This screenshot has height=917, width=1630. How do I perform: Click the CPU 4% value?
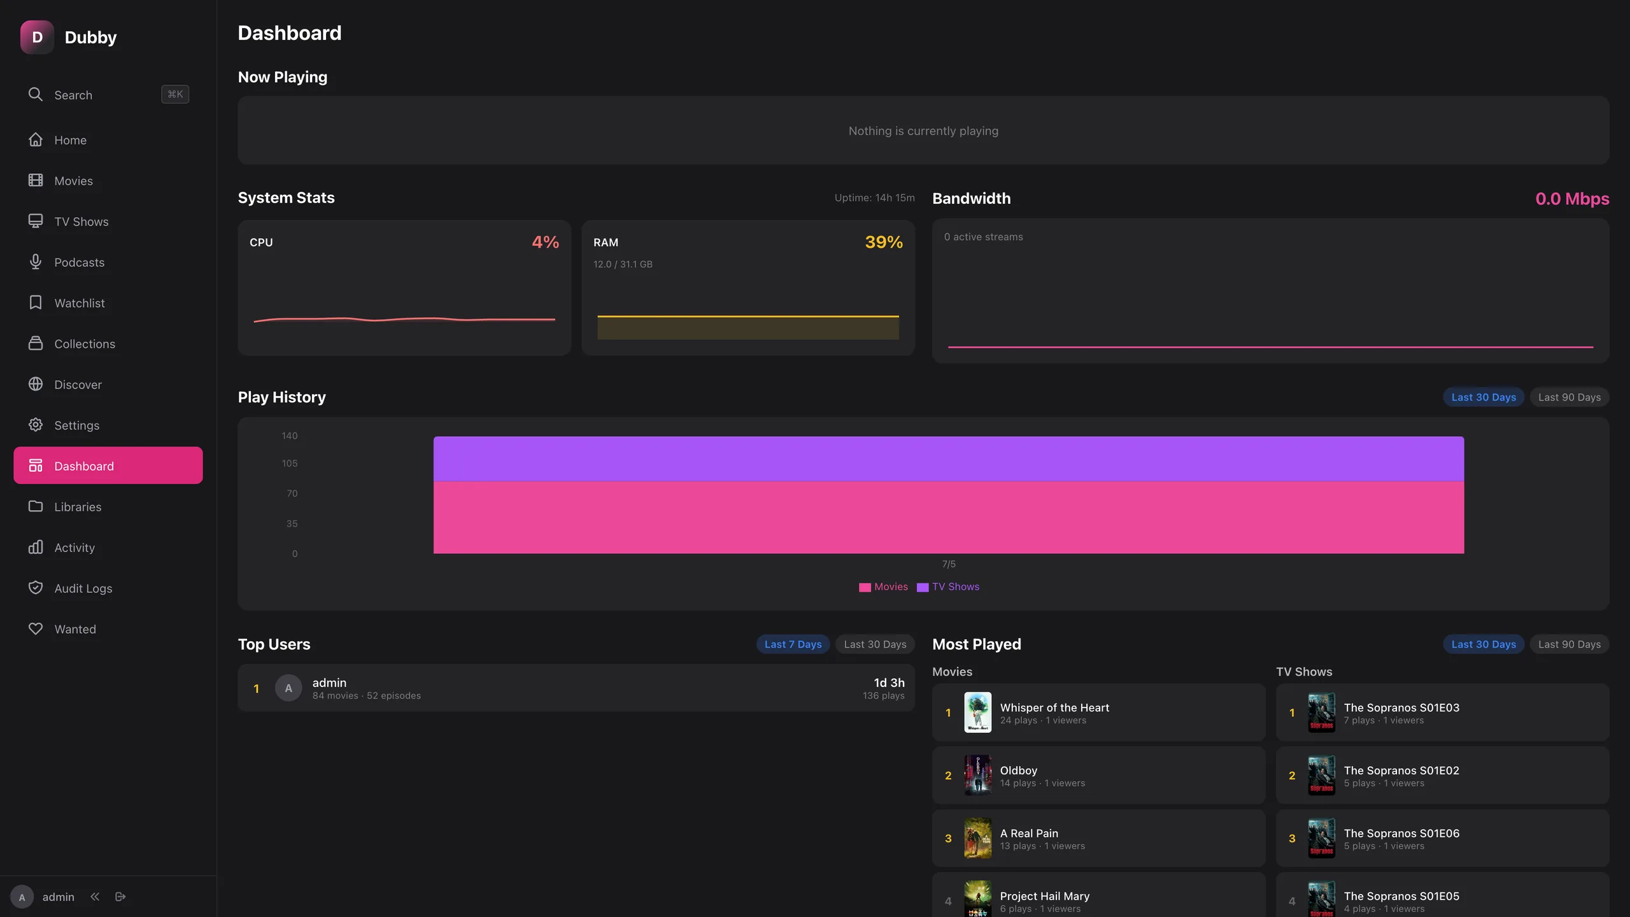click(x=546, y=242)
